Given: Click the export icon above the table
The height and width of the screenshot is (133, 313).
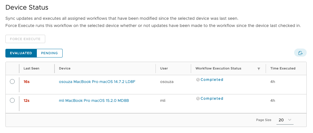Looking at the screenshot, I should coord(300,53).
